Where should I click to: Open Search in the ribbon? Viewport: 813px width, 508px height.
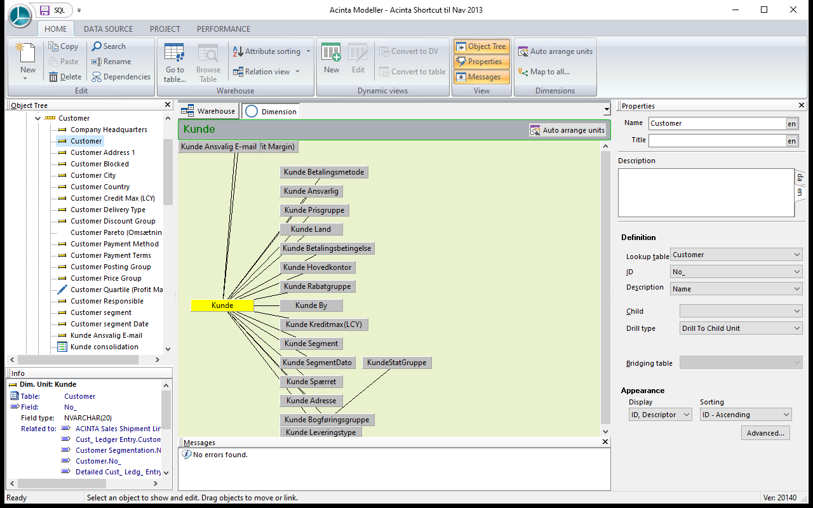pos(109,46)
